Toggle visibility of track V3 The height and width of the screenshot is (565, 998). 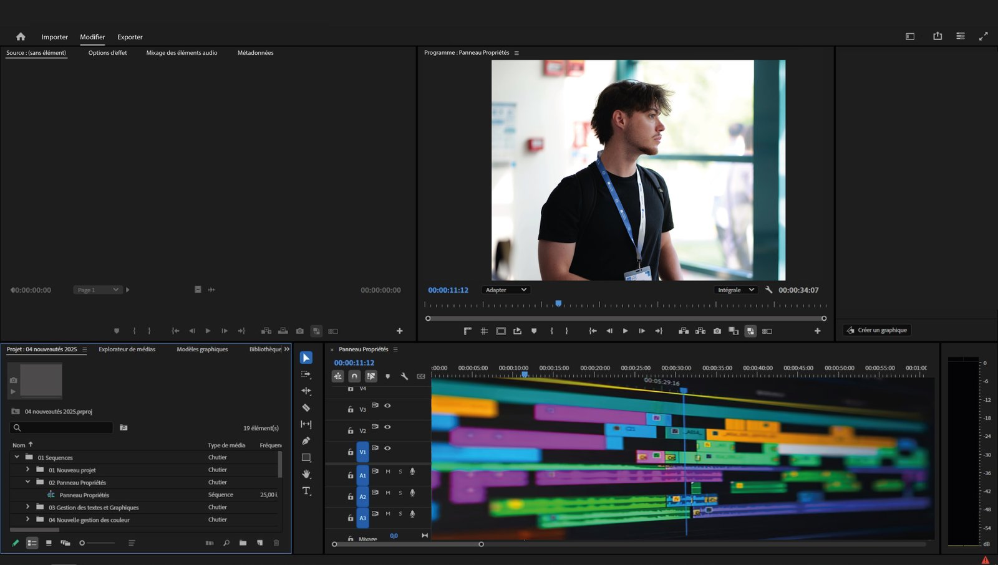(387, 406)
